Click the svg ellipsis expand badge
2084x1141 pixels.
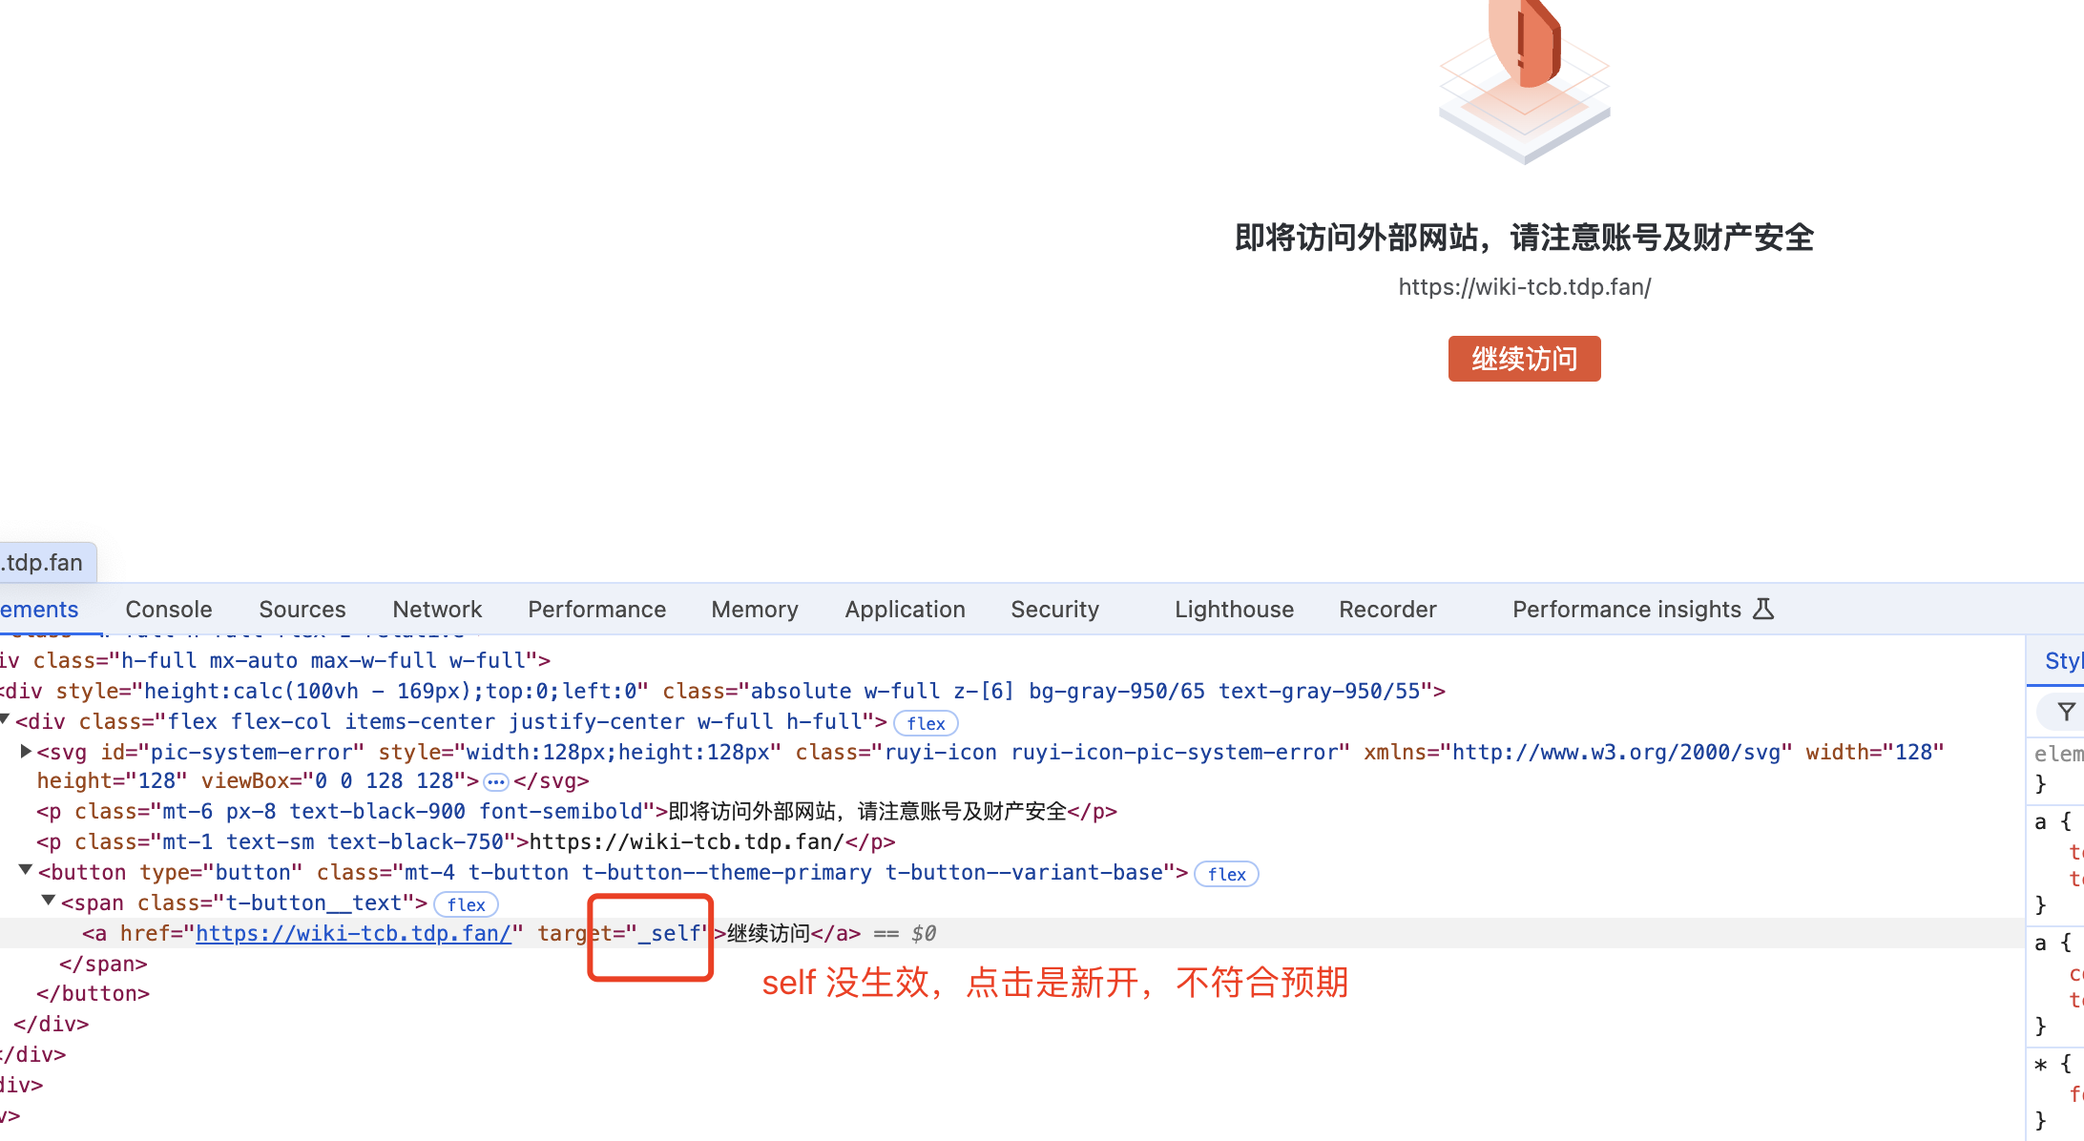pos(495,782)
